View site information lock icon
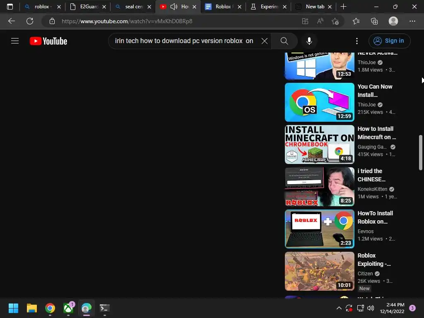Image resolution: width=424 pixels, height=318 pixels. pos(52,21)
